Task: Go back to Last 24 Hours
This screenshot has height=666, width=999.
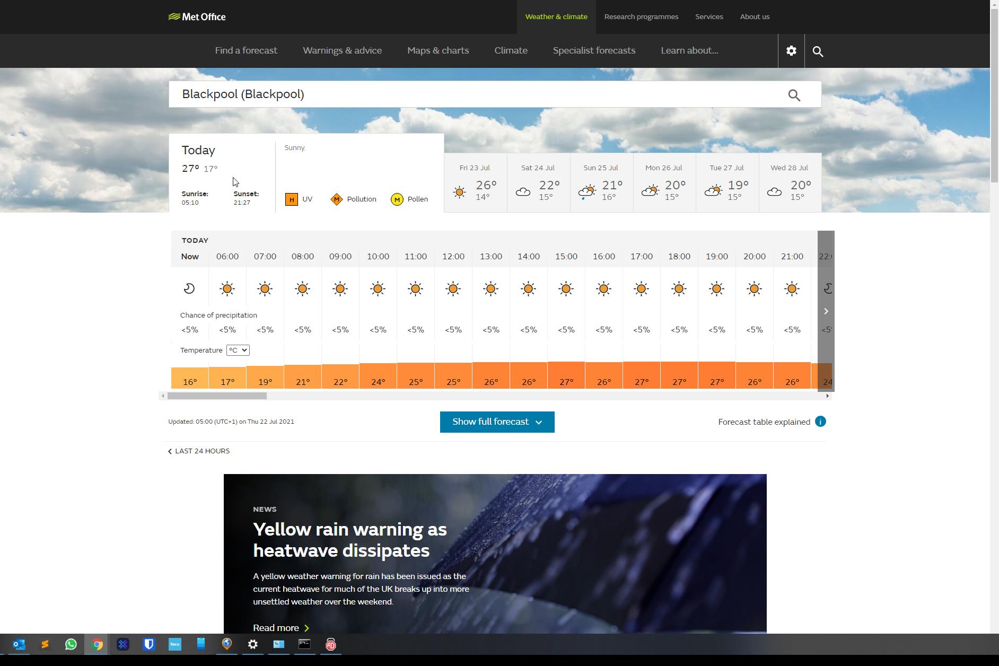Action: coord(199,451)
